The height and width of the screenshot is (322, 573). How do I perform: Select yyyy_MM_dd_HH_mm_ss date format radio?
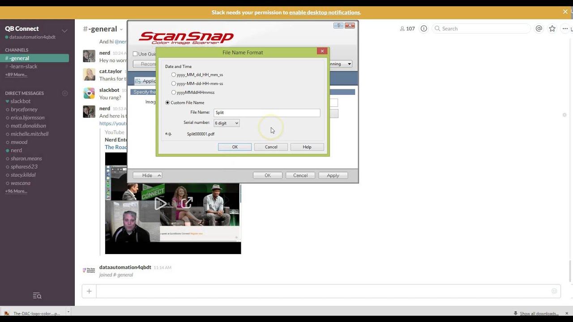[x=174, y=75]
